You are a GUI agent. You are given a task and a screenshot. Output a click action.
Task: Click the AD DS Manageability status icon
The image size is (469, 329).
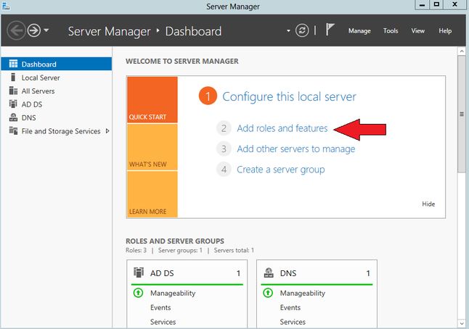click(x=138, y=293)
